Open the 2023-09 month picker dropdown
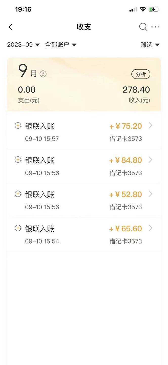Image resolution: width=168 pixels, height=365 pixels. [23, 45]
